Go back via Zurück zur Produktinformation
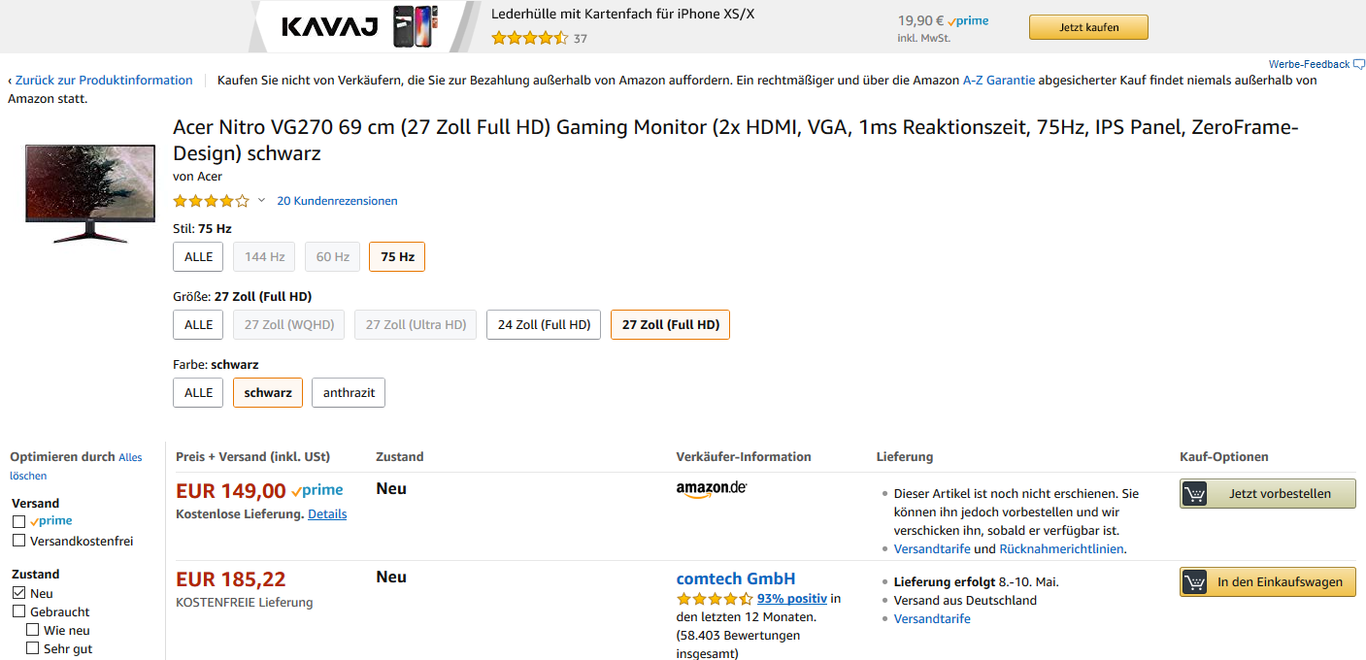The width and height of the screenshot is (1366, 660). pyautogui.click(x=103, y=81)
